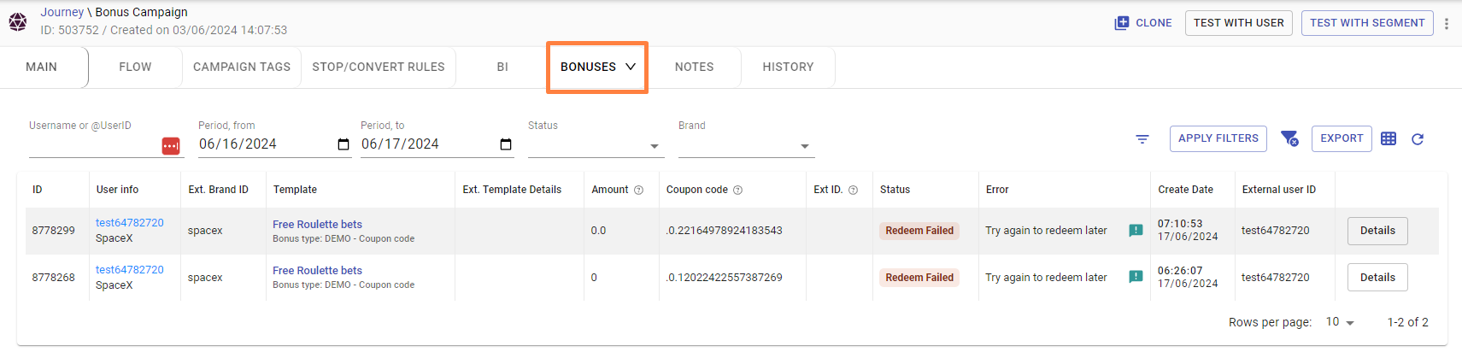This screenshot has height=358, width=1462.
Task: Click help icon next to Amount header
Action: [x=638, y=190]
